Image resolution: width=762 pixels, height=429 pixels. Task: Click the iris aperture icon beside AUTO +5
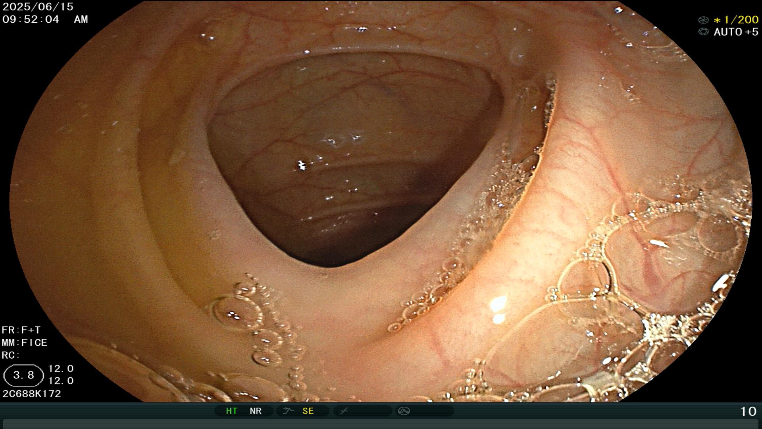point(703,32)
